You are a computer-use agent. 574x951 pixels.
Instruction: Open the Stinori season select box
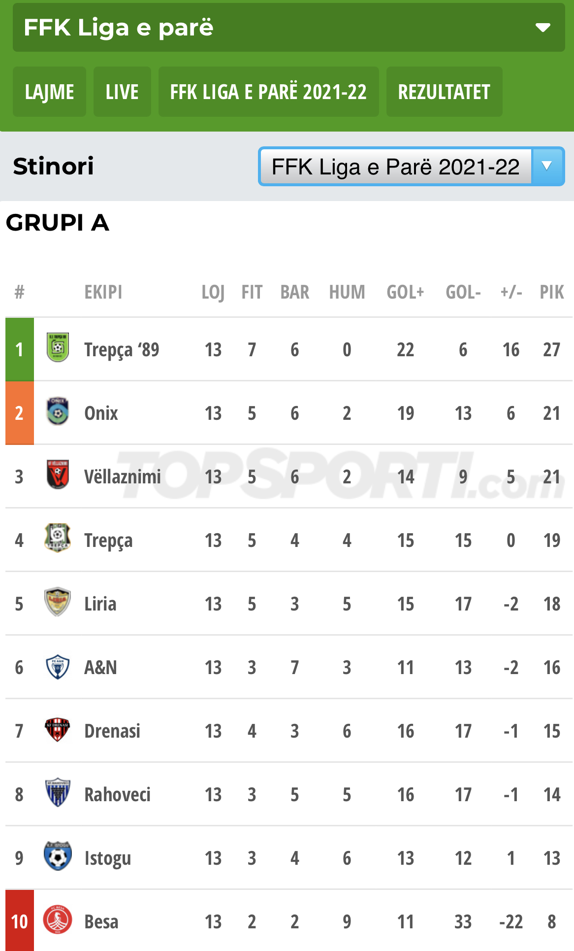395,167
